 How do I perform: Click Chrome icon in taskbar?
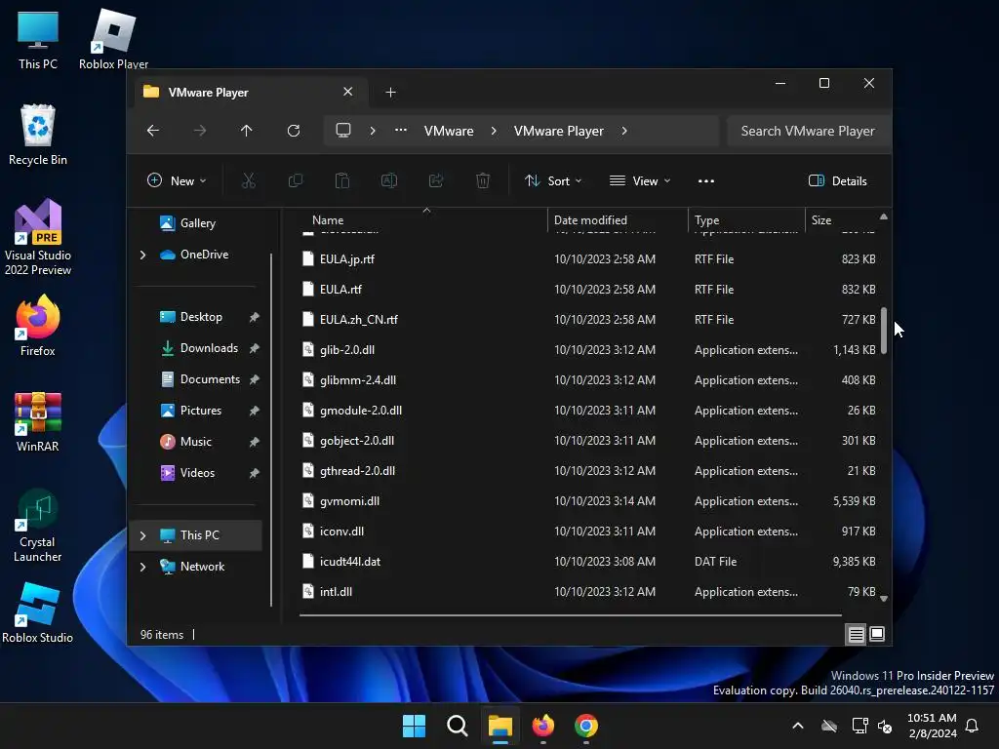click(x=586, y=726)
